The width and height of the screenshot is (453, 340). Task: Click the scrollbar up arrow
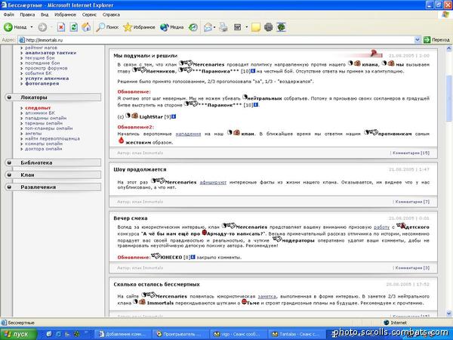pyautogui.click(x=449, y=48)
